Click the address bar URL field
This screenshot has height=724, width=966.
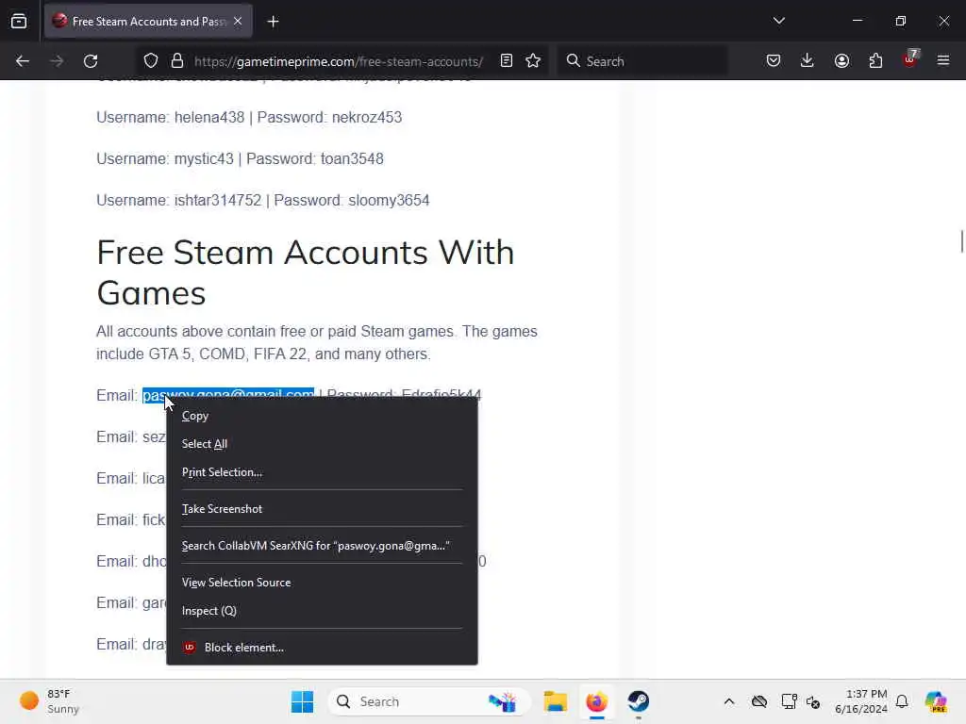pyautogui.click(x=339, y=61)
